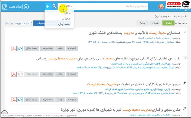Select مجلات from the dropdown list

click(x=66, y=19)
